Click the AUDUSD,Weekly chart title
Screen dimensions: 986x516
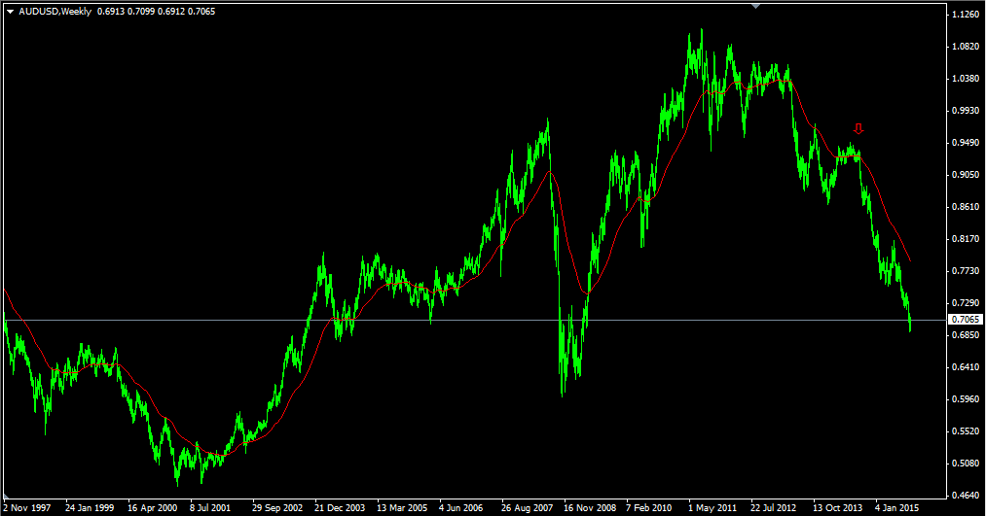(x=55, y=12)
